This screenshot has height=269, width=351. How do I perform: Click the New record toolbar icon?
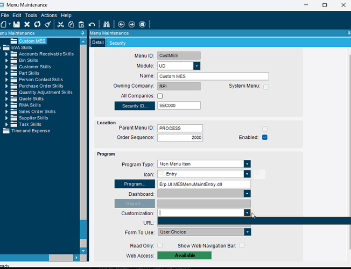pyautogui.click(x=4, y=24)
